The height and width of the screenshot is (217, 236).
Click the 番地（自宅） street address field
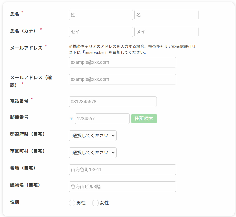tap(122, 170)
